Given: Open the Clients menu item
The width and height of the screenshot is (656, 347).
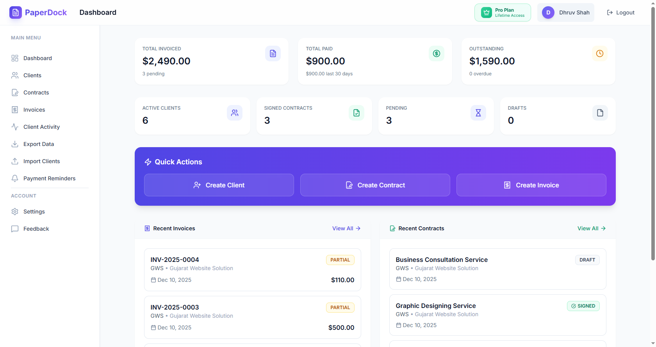Looking at the screenshot, I should tap(50, 75).
